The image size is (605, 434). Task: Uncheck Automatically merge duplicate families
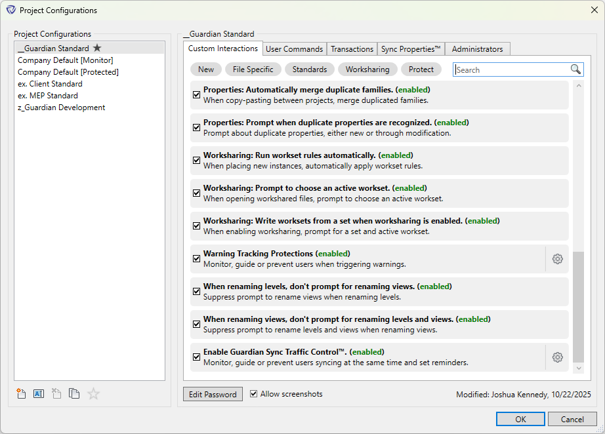[x=196, y=94]
